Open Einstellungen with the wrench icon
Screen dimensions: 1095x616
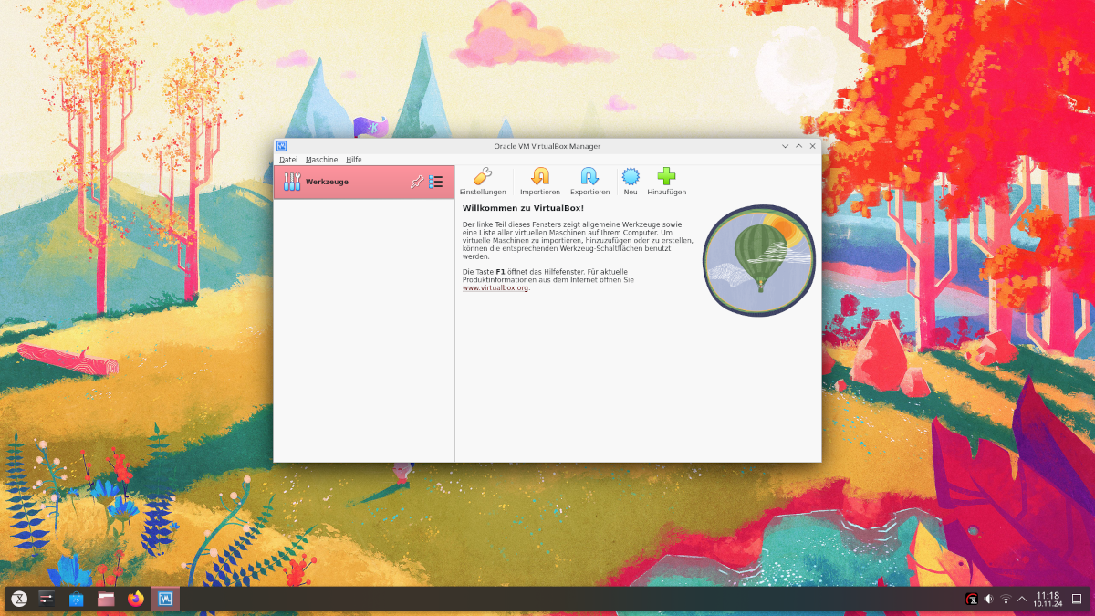coord(483,182)
